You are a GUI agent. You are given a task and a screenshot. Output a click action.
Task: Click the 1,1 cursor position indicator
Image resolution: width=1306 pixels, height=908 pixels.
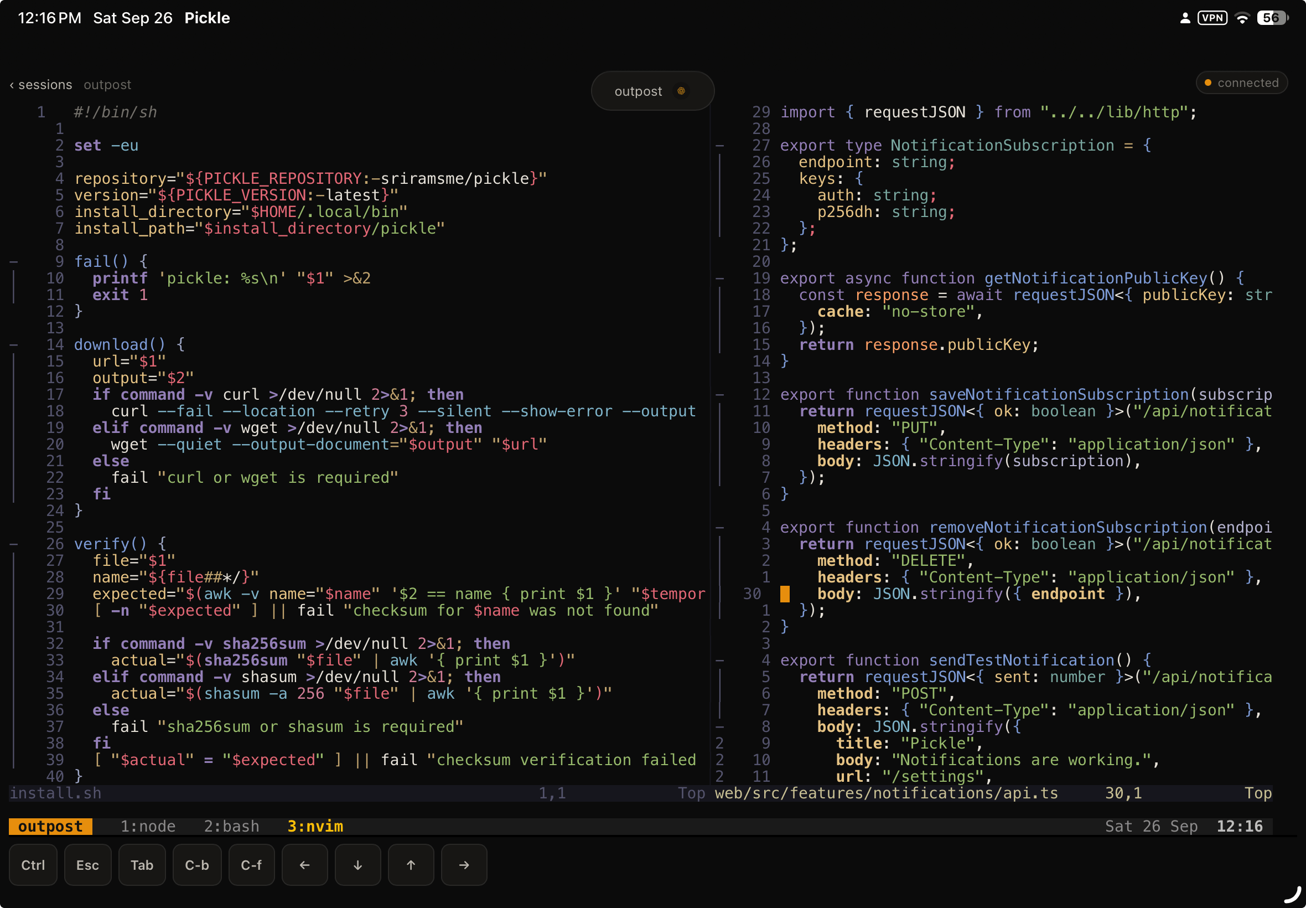coord(552,793)
